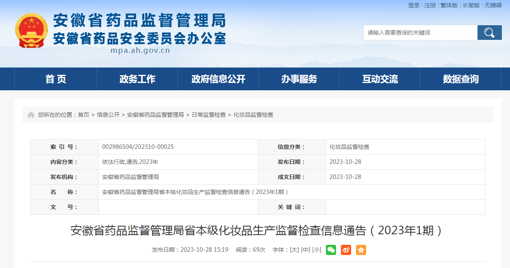Share via the WeChat icon

331,250
